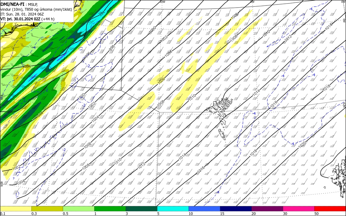Click the VT: þri. 30.01.2024 02Z line
346x216 pixels.
pyautogui.click(x=27, y=19)
